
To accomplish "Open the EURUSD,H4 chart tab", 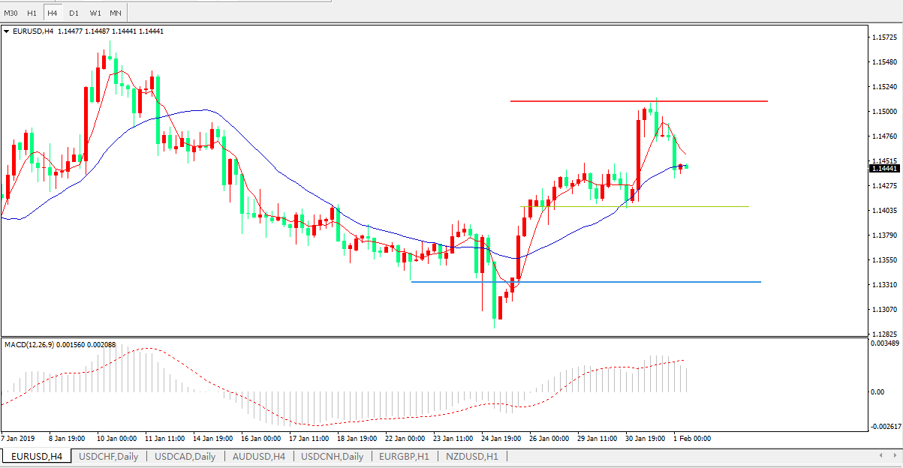I will click(x=36, y=456).
